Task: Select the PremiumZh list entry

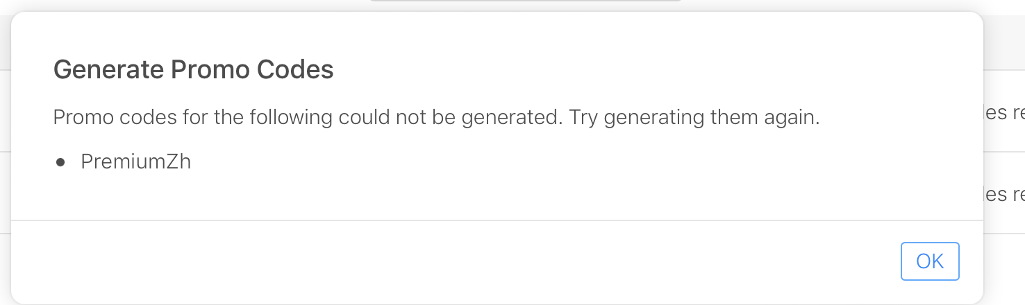Action: [135, 162]
